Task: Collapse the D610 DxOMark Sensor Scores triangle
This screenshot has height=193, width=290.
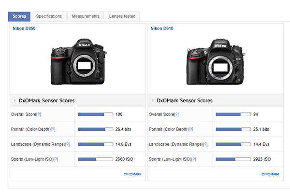Action: (x=153, y=101)
